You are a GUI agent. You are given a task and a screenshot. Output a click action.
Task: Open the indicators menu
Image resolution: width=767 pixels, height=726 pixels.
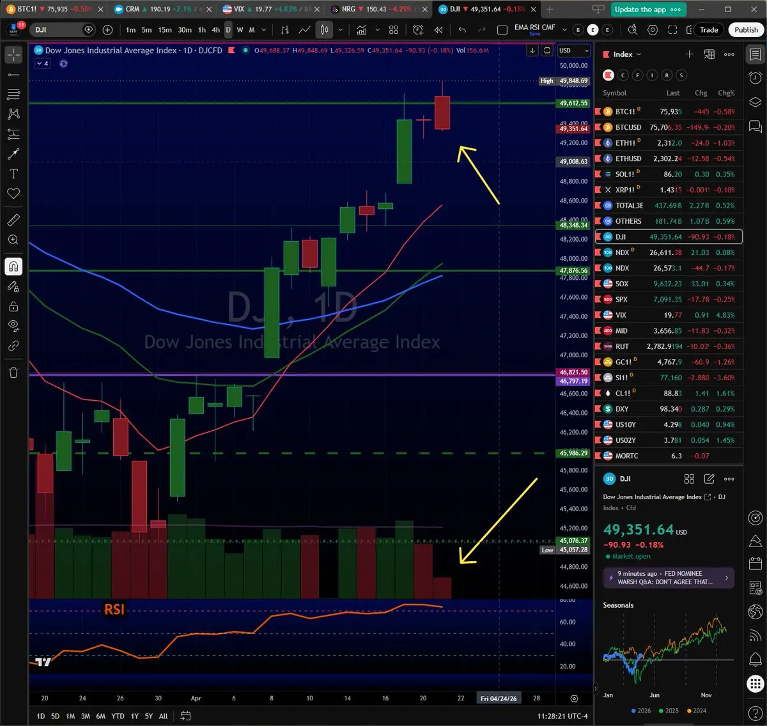point(362,30)
